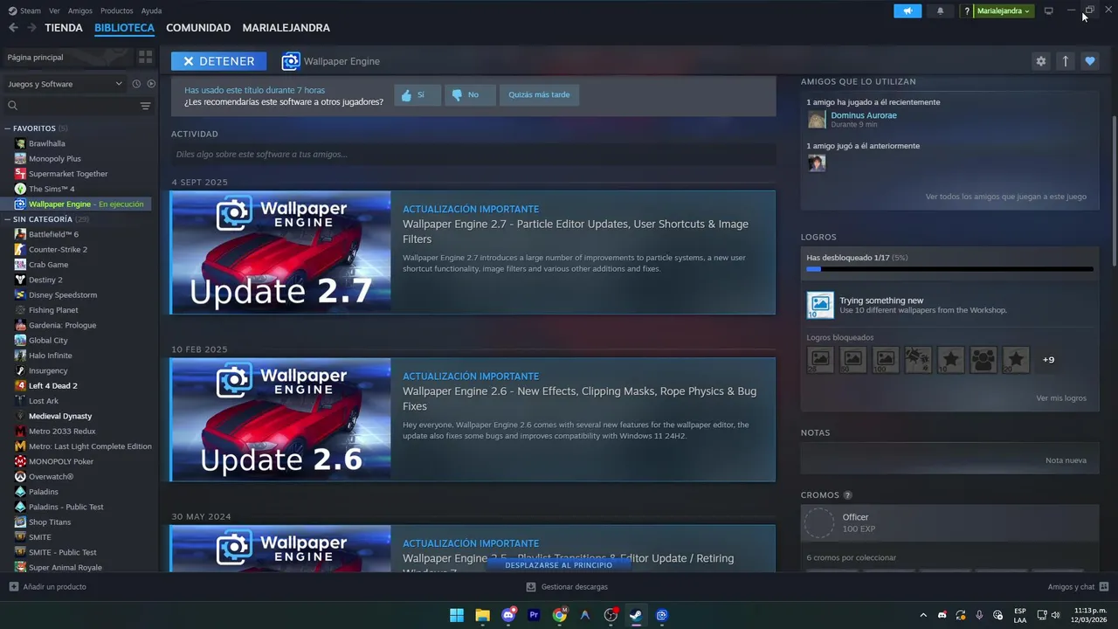1118x629 pixels.
Task: Go forward using the right arrow icon
Action: click(31, 28)
